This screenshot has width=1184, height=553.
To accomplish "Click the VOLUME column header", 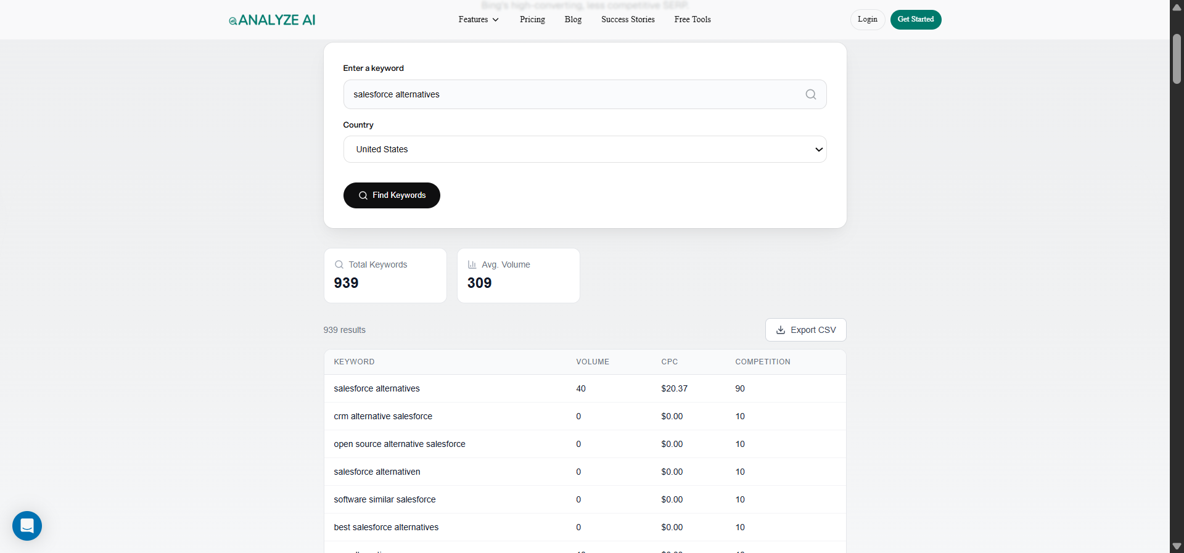I will click(x=593, y=362).
